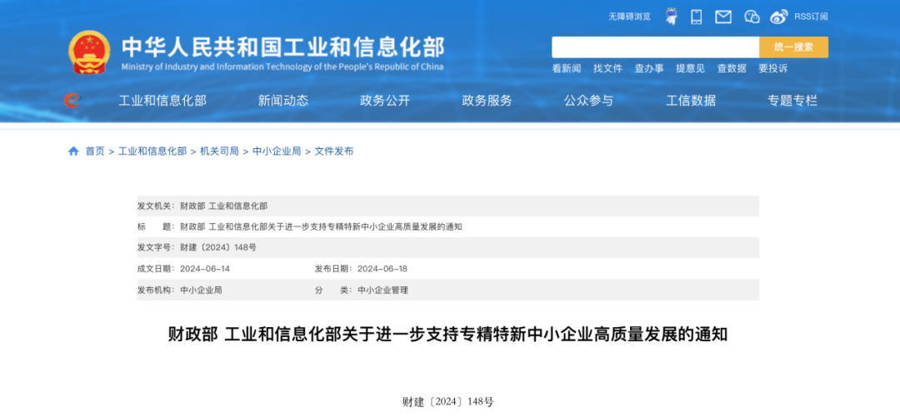Viewport: 900px width, 417px height.
Task: Open 公众参与 navigation menu
Action: coord(588,101)
